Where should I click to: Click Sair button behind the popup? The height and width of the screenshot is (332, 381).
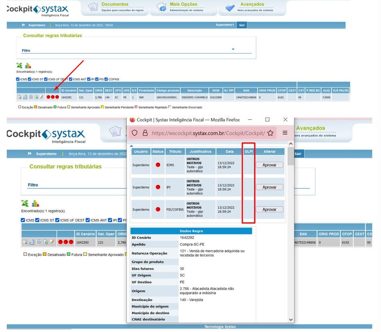tap(298, 154)
